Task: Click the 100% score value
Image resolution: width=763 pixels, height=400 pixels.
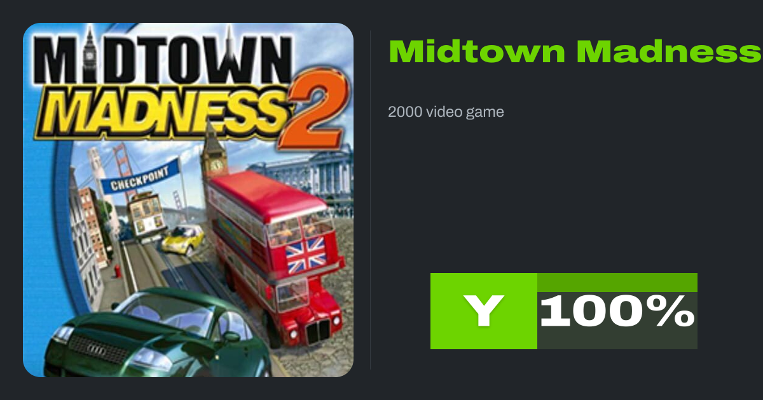Action: click(617, 312)
